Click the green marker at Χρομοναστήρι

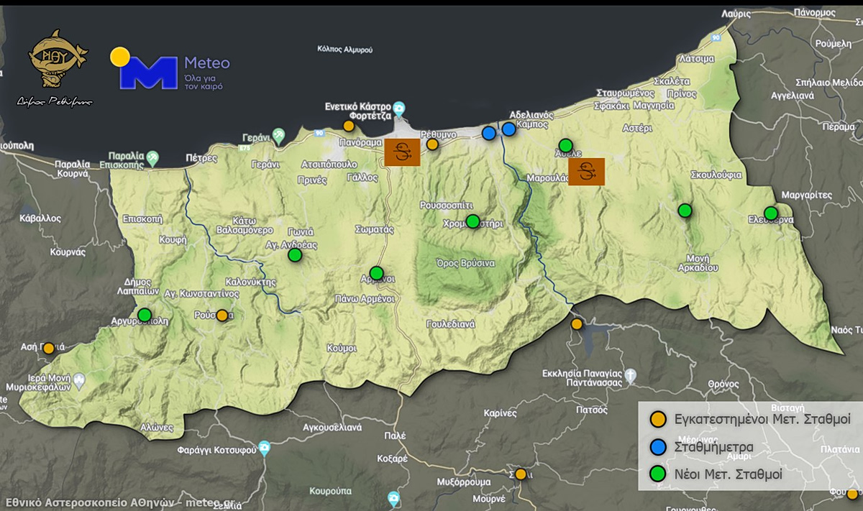[x=472, y=221]
